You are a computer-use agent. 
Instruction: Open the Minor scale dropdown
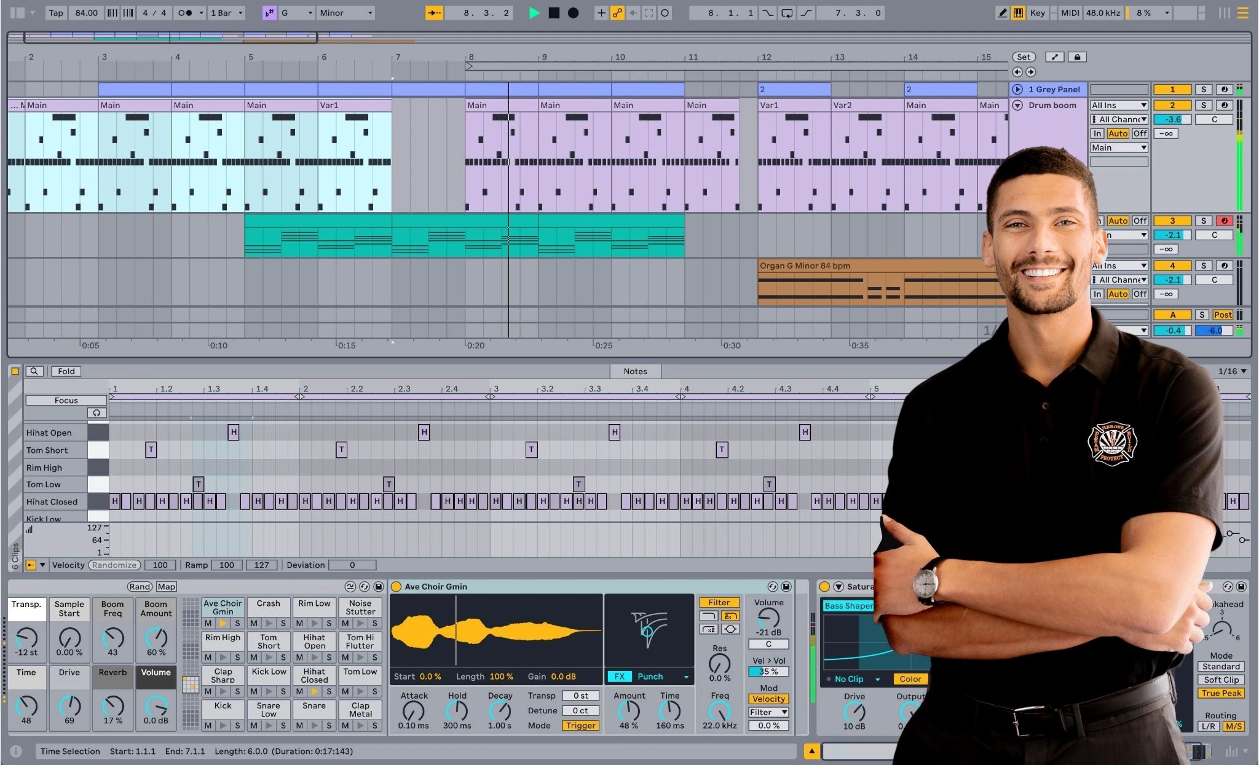345,13
